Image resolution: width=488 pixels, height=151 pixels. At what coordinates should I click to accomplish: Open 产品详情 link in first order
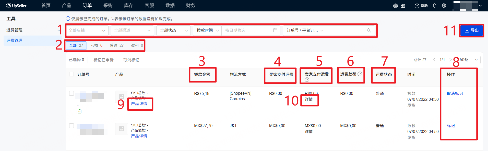tap(139, 104)
